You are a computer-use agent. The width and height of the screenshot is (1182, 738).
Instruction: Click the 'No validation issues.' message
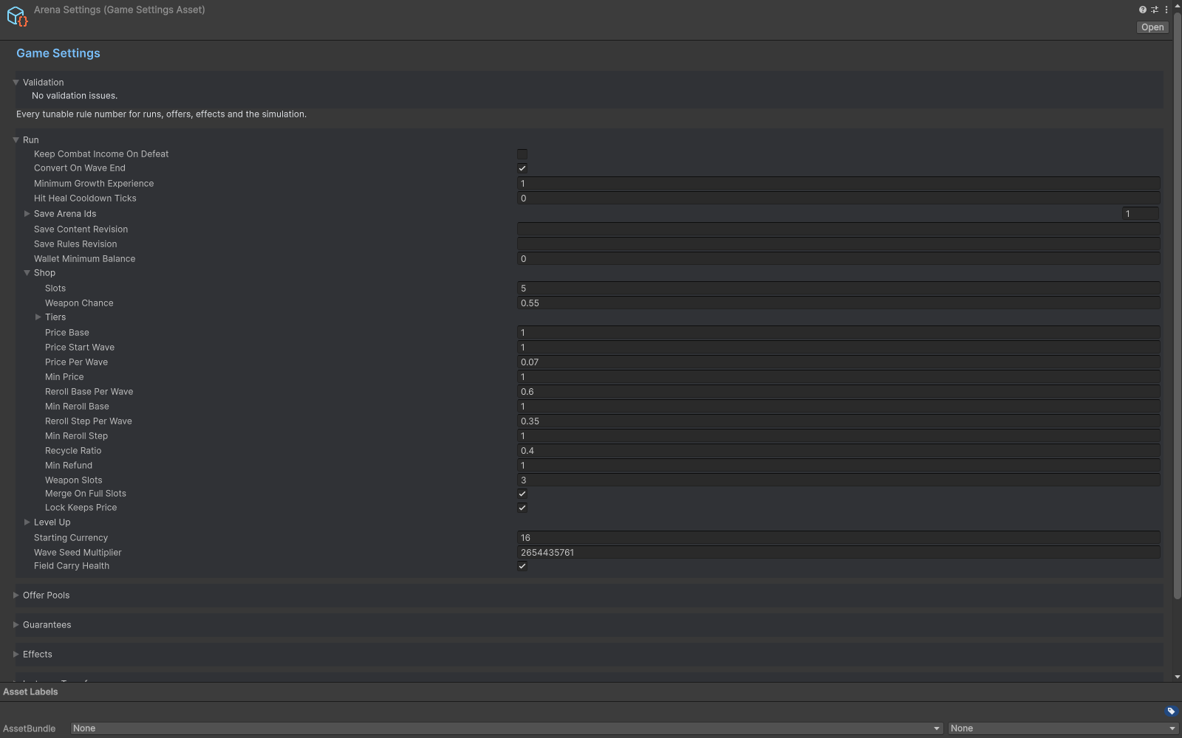tap(75, 96)
